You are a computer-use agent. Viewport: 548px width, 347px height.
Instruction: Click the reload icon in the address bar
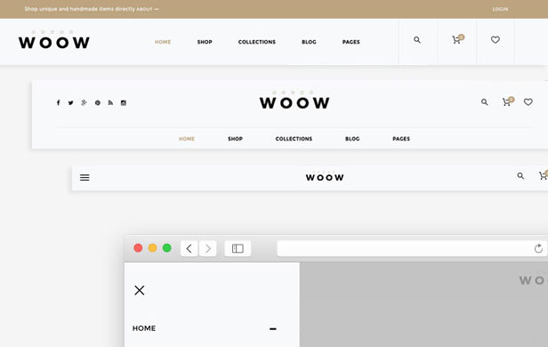click(538, 248)
